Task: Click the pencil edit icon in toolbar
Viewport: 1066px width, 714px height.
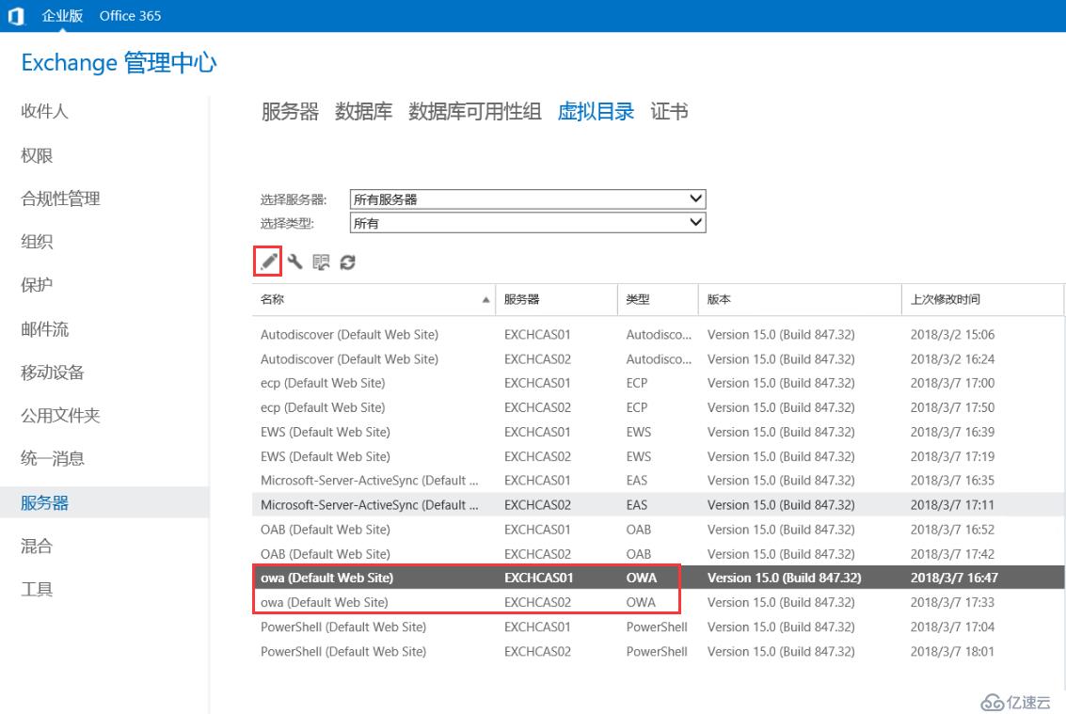Action: click(x=268, y=262)
